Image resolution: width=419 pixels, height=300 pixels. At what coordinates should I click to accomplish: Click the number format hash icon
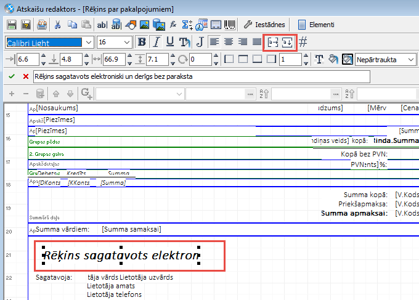(x=303, y=42)
